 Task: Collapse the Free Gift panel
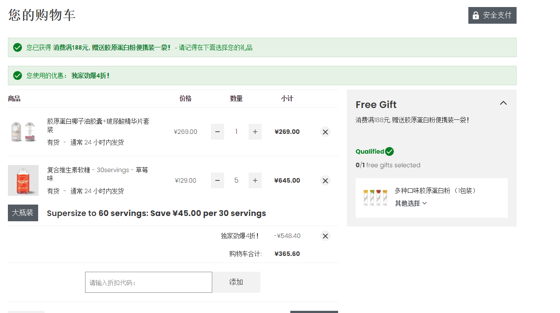[x=503, y=103]
